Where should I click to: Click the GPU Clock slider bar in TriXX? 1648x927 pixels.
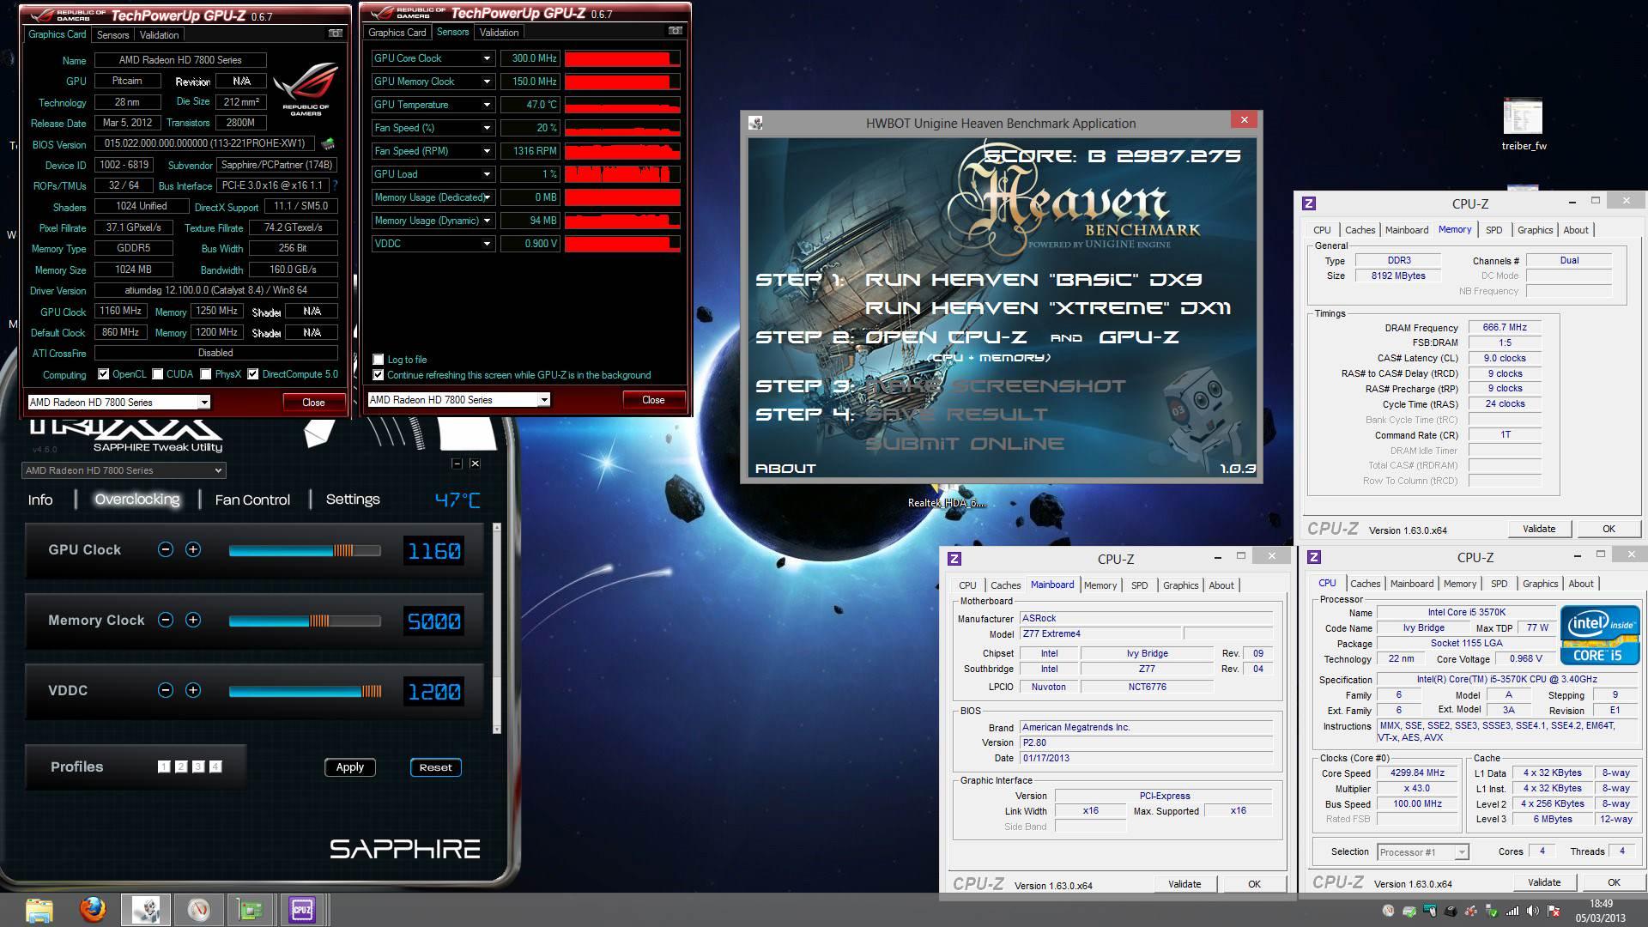(x=305, y=550)
